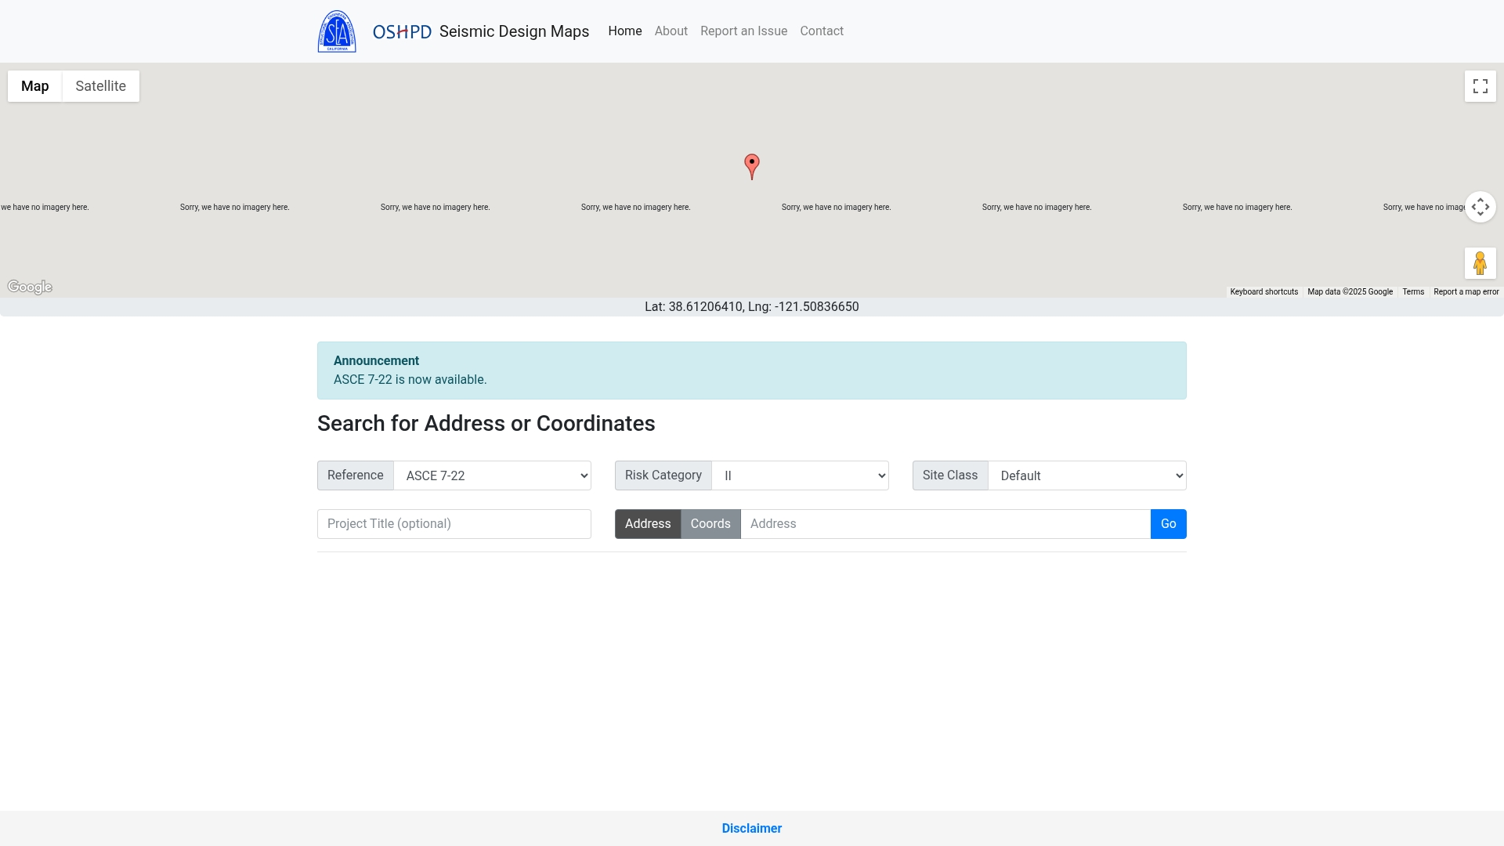Select Address search mode
The width and height of the screenshot is (1504, 846).
point(647,524)
